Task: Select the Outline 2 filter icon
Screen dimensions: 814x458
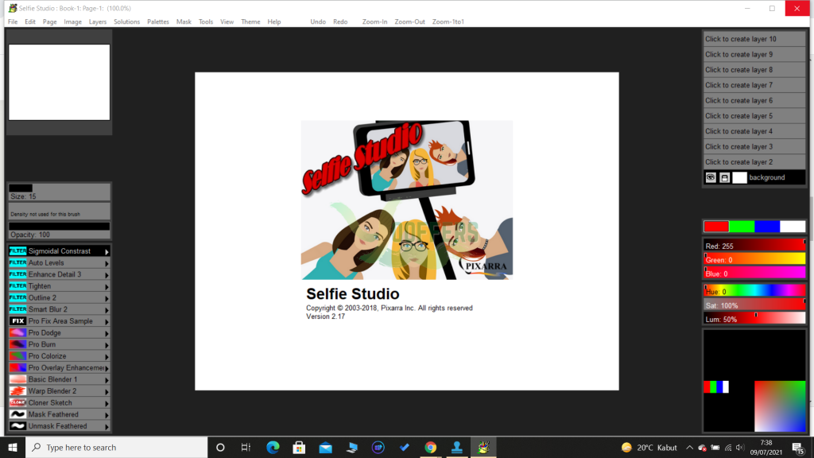Action: click(x=17, y=297)
